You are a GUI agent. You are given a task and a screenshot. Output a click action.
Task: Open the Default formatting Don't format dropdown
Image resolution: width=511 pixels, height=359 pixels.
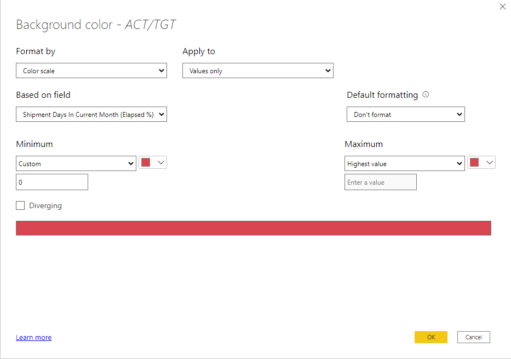tap(406, 114)
